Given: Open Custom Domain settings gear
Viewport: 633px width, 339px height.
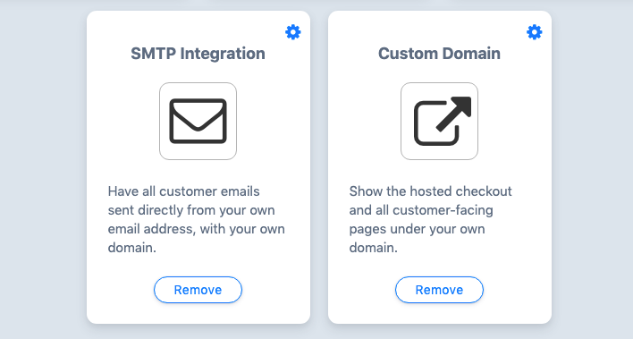Looking at the screenshot, I should click(535, 32).
